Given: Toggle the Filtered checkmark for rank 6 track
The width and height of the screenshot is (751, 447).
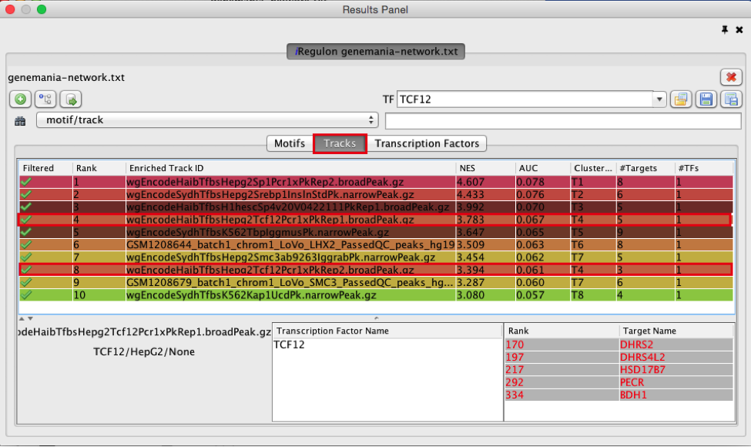Looking at the screenshot, I should [26, 244].
